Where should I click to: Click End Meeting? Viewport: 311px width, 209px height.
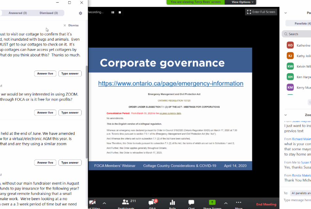(x=266, y=204)
